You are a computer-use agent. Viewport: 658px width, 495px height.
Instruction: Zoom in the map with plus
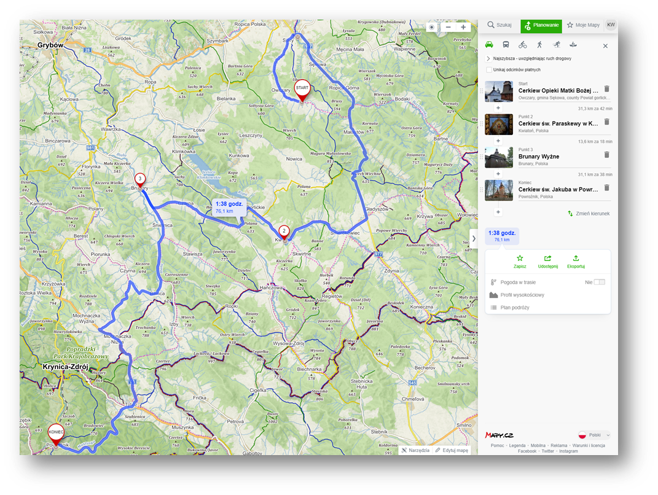pyautogui.click(x=463, y=27)
